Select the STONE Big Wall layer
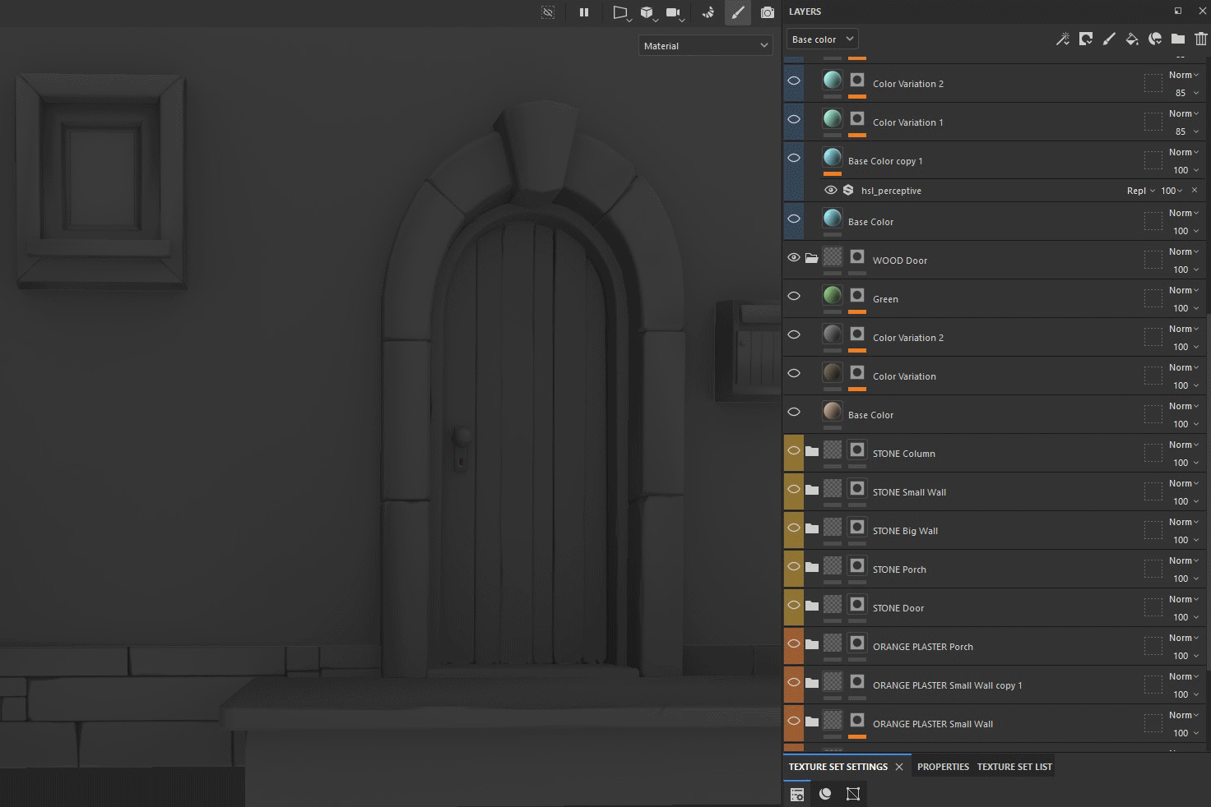Image resolution: width=1211 pixels, height=807 pixels. point(905,531)
